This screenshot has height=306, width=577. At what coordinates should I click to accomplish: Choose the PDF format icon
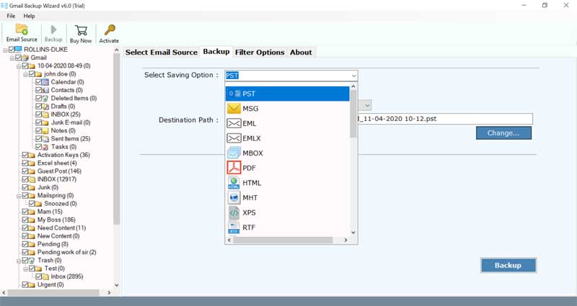(x=234, y=168)
